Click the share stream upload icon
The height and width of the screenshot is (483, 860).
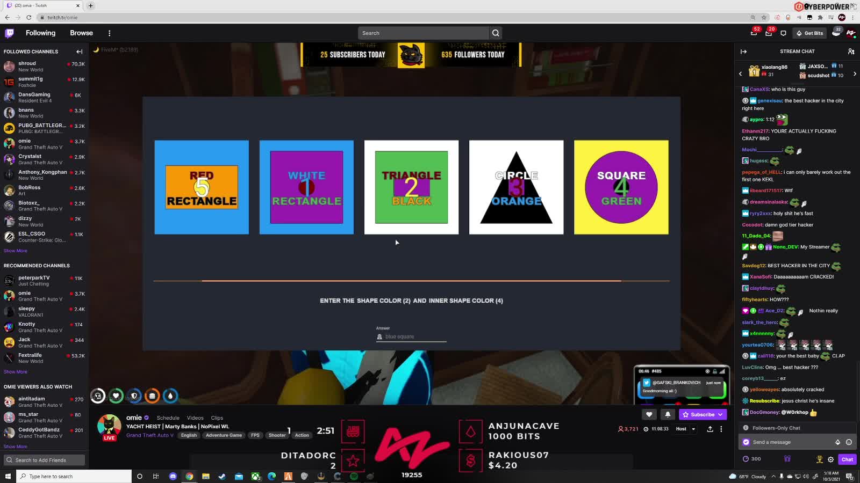710,429
